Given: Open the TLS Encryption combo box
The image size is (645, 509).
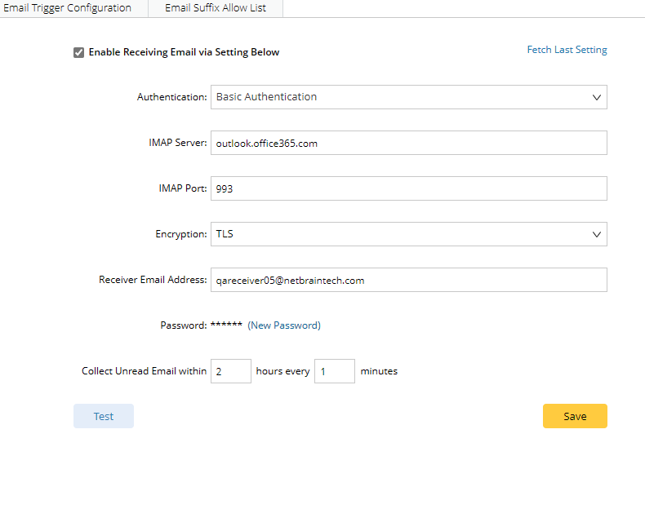Looking at the screenshot, I should pos(400,234).
